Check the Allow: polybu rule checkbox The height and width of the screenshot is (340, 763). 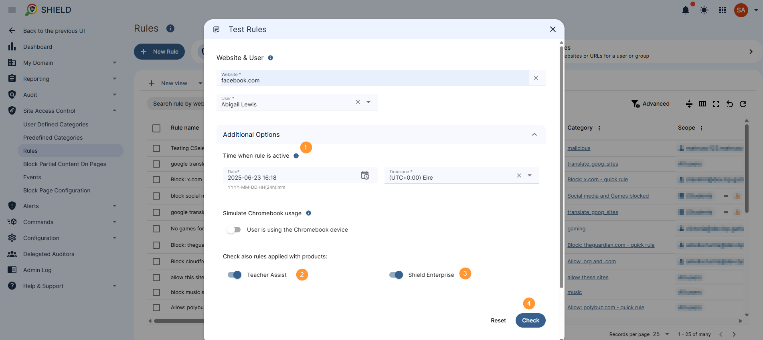[x=156, y=308]
